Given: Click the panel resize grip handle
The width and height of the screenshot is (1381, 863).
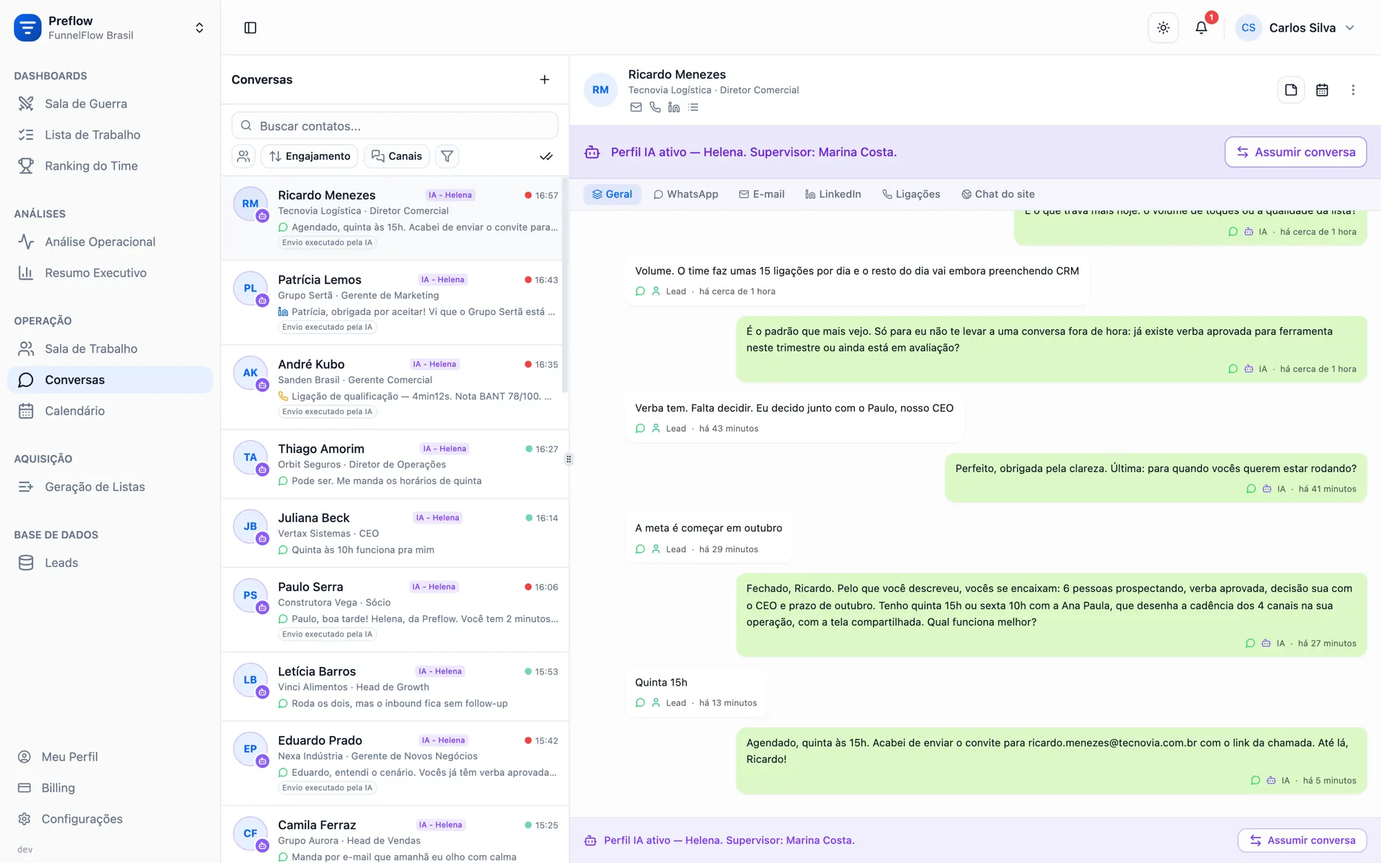Looking at the screenshot, I should pyautogui.click(x=569, y=459).
